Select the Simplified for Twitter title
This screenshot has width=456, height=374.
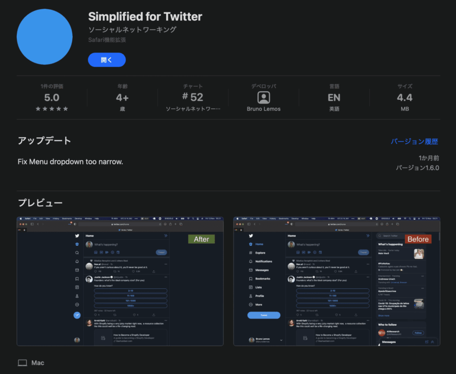(x=145, y=17)
